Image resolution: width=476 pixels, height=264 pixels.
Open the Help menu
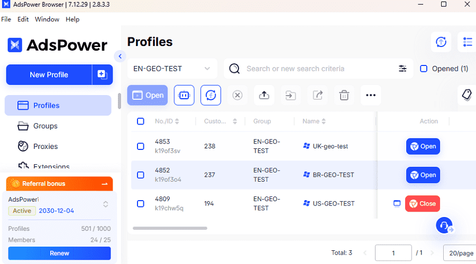[72, 20]
